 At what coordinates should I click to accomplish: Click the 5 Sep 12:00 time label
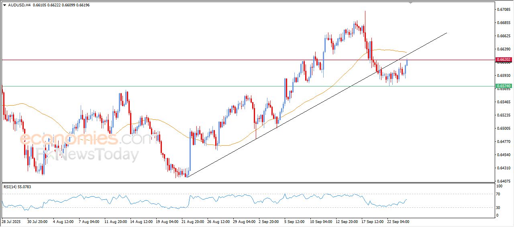click(x=295, y=221)
